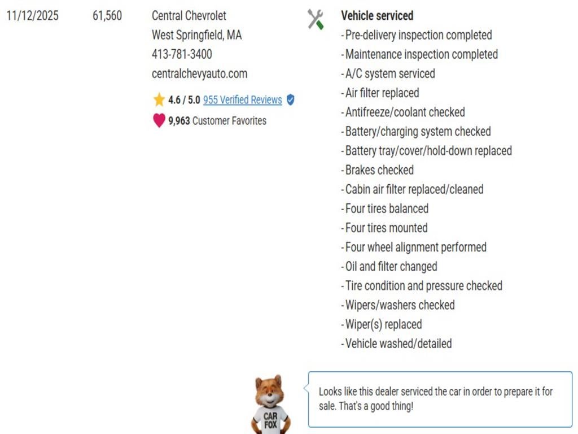Click the yellow star rating icon
The width and height of the screenshot is (578, 434).
[159, 100]
